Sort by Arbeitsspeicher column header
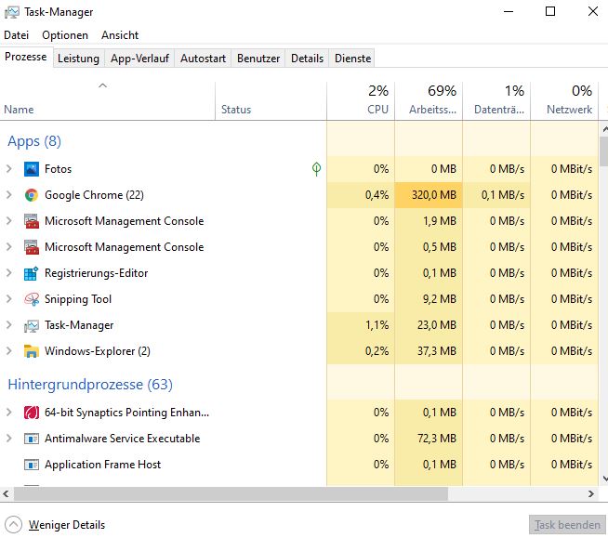This screenshot has width=608, height=538. [x=429, y=100]
